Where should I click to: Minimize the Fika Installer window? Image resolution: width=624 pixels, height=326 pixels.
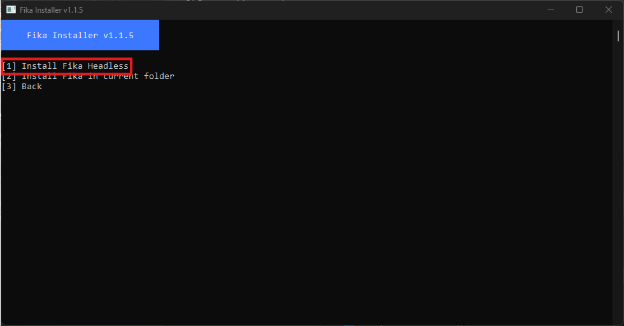pos(550,10)
